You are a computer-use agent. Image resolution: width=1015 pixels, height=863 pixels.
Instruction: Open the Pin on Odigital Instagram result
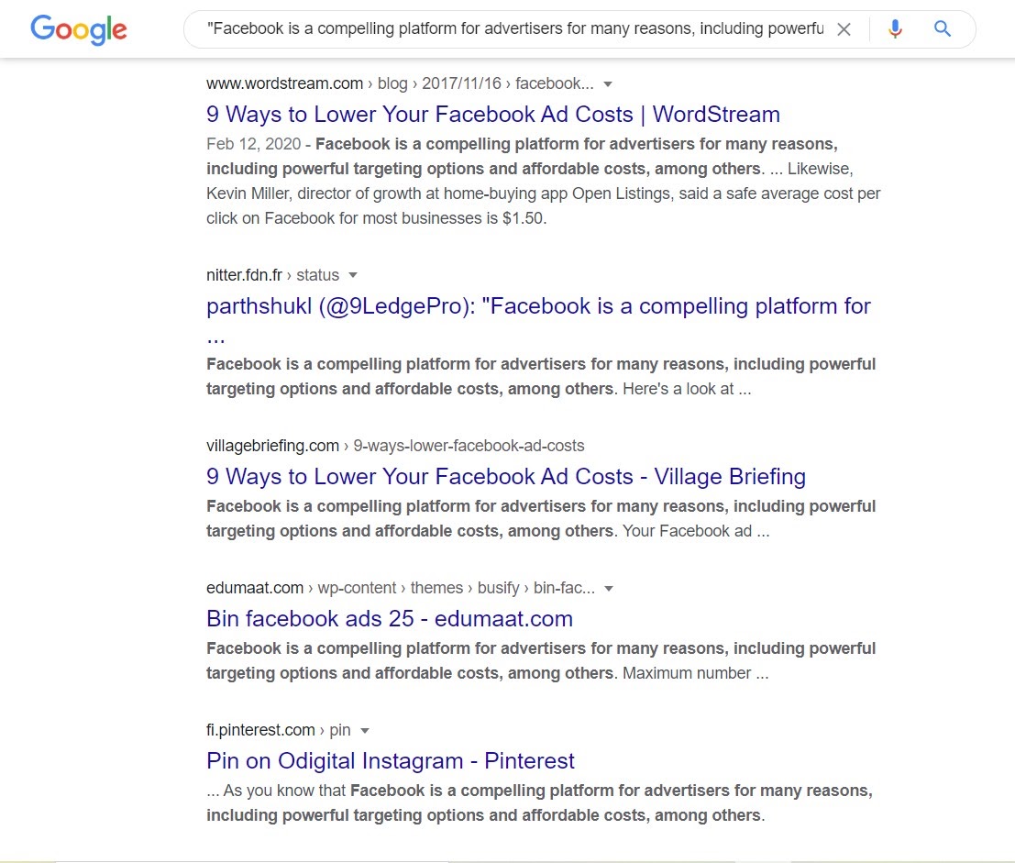click(390, 760)
